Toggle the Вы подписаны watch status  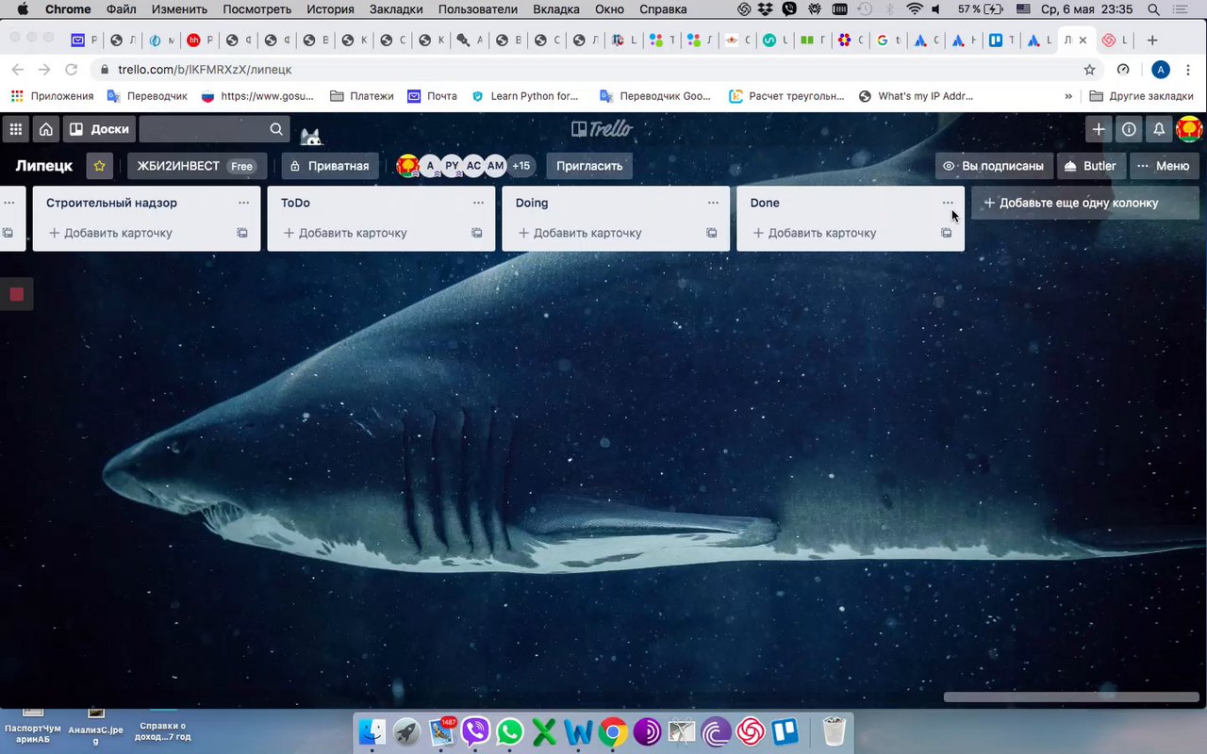pyautogui.click(x=994, y=166)
